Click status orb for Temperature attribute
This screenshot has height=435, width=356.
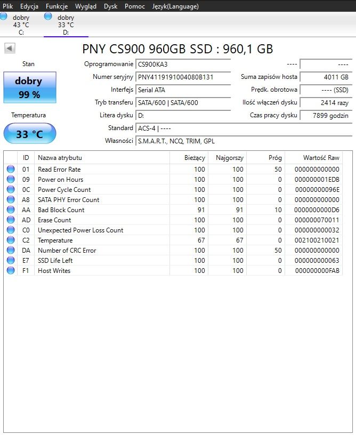point(11,240)
